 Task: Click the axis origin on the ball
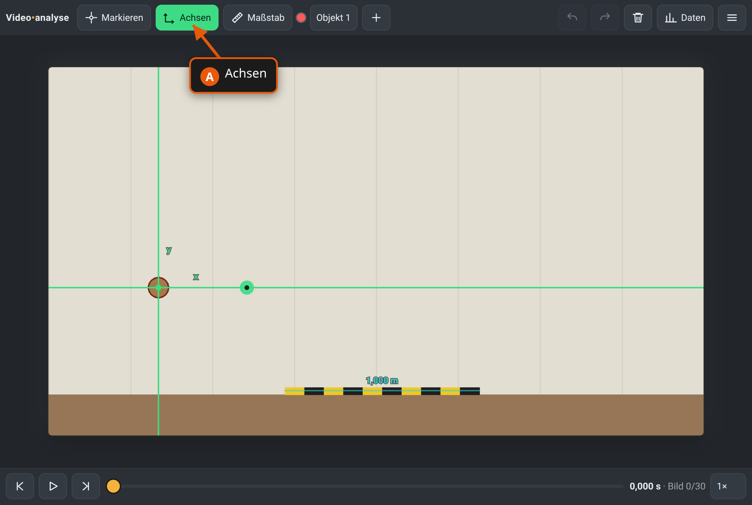(158, 288)
